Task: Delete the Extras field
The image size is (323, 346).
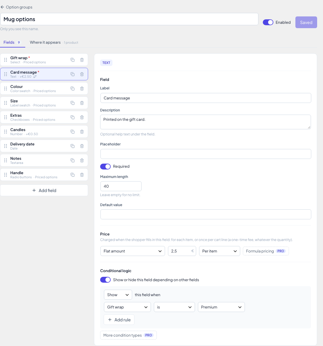Action: (x=82, y=117)
